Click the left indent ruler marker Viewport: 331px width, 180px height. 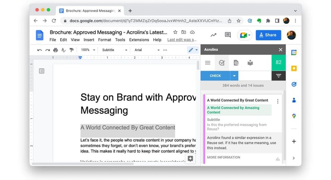click(80, 58)
